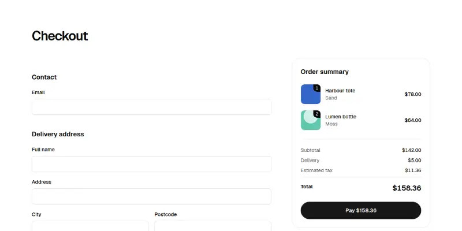
Task: Click the Estimated tax label
Action: 316,170
